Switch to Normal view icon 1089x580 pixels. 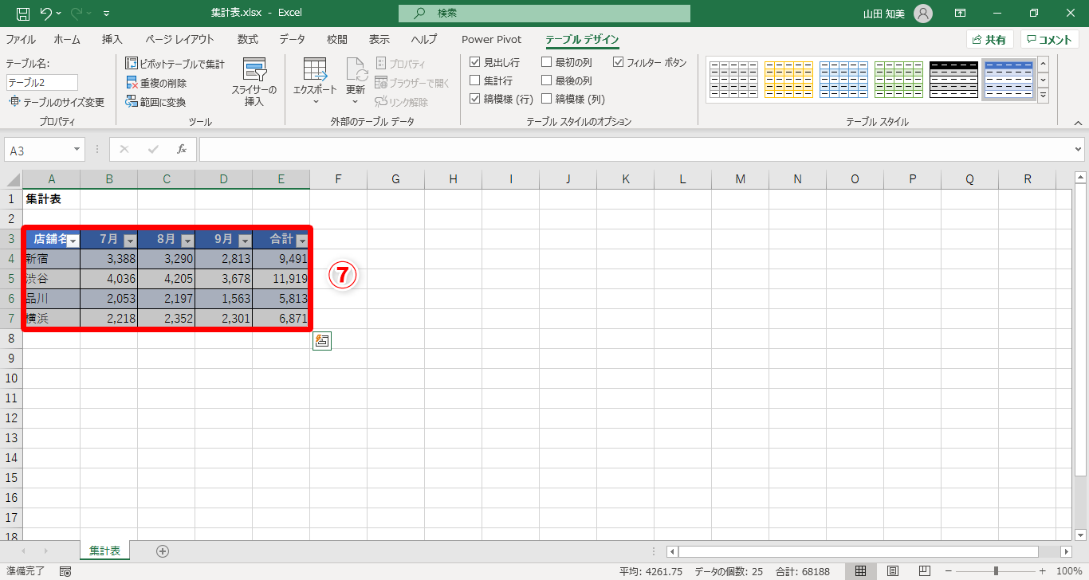(x=861, y=571)
